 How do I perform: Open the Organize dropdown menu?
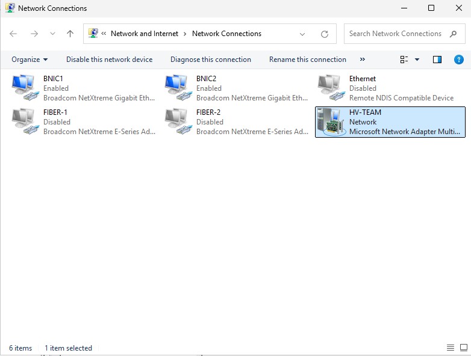click(30, 60)
